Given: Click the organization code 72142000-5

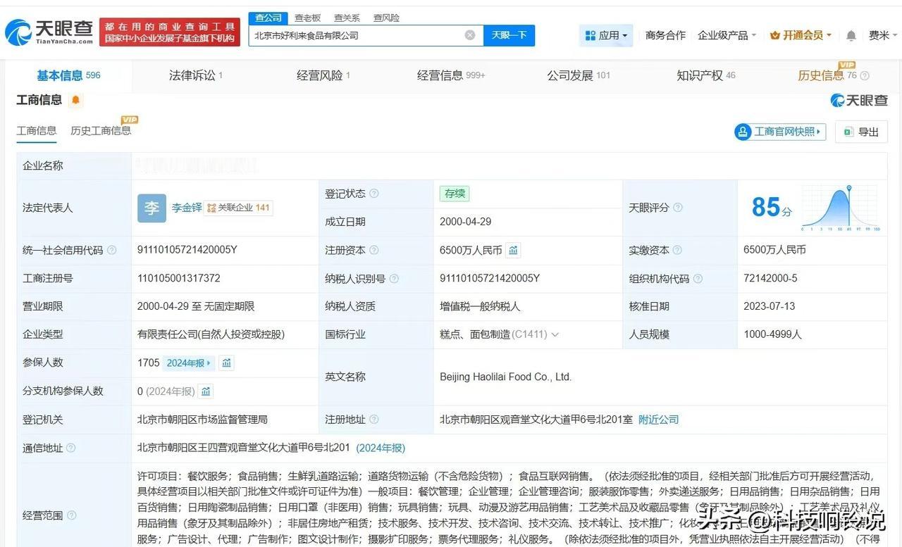Looking at the screenshot, I should 770,278.
